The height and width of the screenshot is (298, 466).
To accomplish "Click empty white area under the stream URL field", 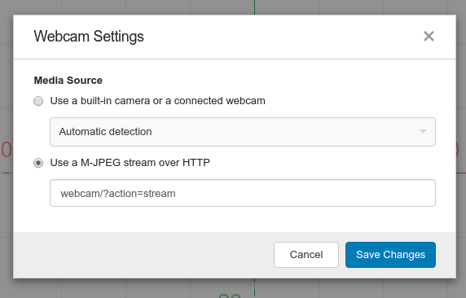I will 235,219.
